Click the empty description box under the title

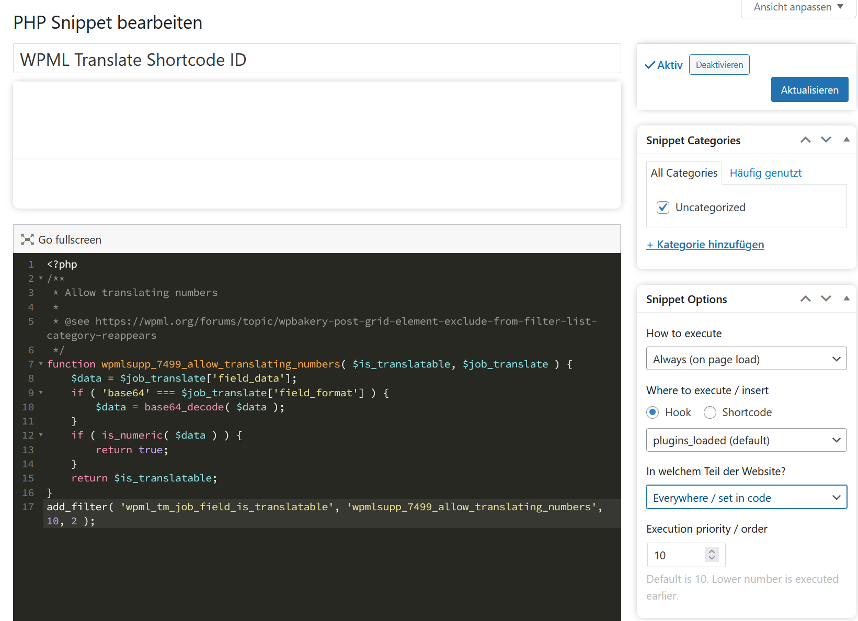click(317, 145)
